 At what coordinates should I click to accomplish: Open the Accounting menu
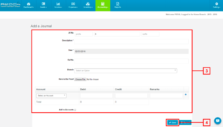pyautogui.click(x=103, y=5)
